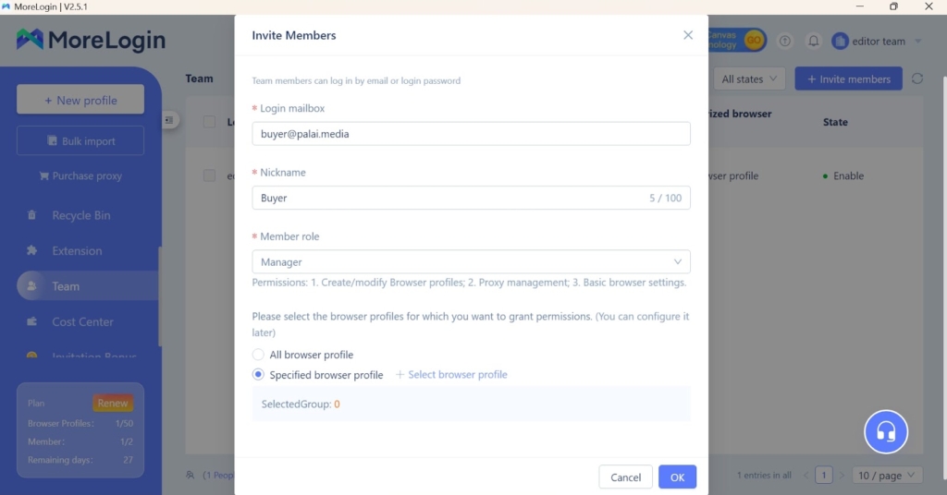Screen dimensions: 947x495
Task: Click the support headset chat icon
Action: [x=886, y=431]
